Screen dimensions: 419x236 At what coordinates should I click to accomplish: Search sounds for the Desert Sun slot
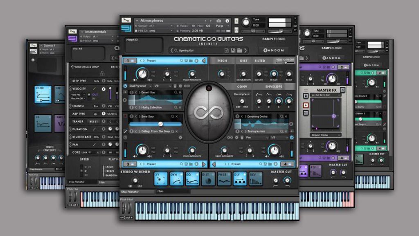[x=176, y=92]
